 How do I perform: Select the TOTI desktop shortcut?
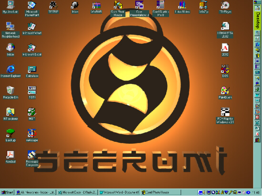[32, 93]
